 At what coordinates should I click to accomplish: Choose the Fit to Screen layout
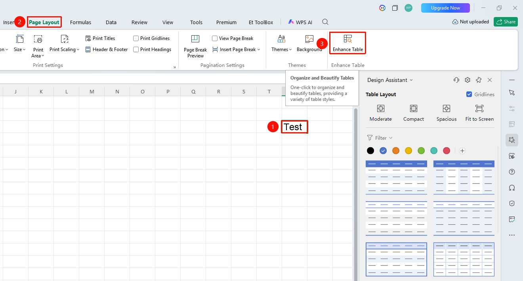[x=479, y=113]
